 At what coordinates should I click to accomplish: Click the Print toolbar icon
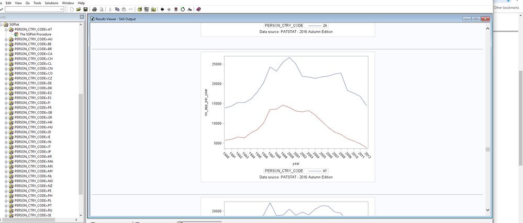pos(94,9)
